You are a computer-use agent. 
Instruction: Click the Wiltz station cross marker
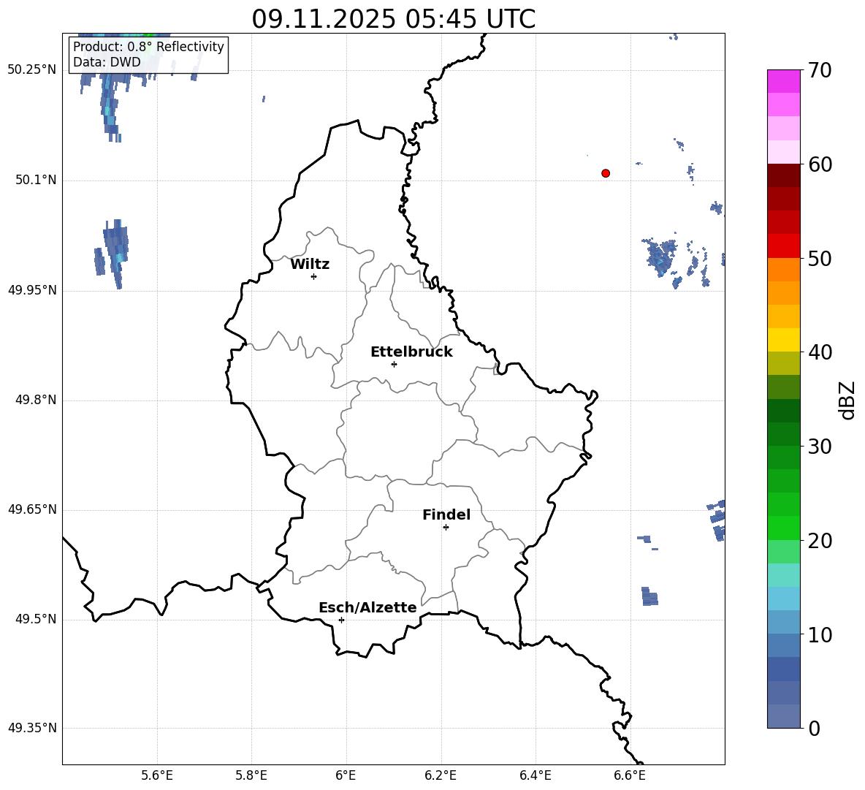click(x=314, y=276)
